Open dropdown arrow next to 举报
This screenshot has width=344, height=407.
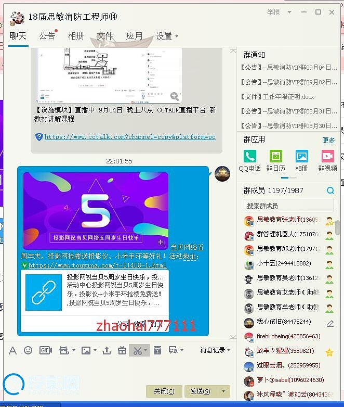tap(289, 12)
